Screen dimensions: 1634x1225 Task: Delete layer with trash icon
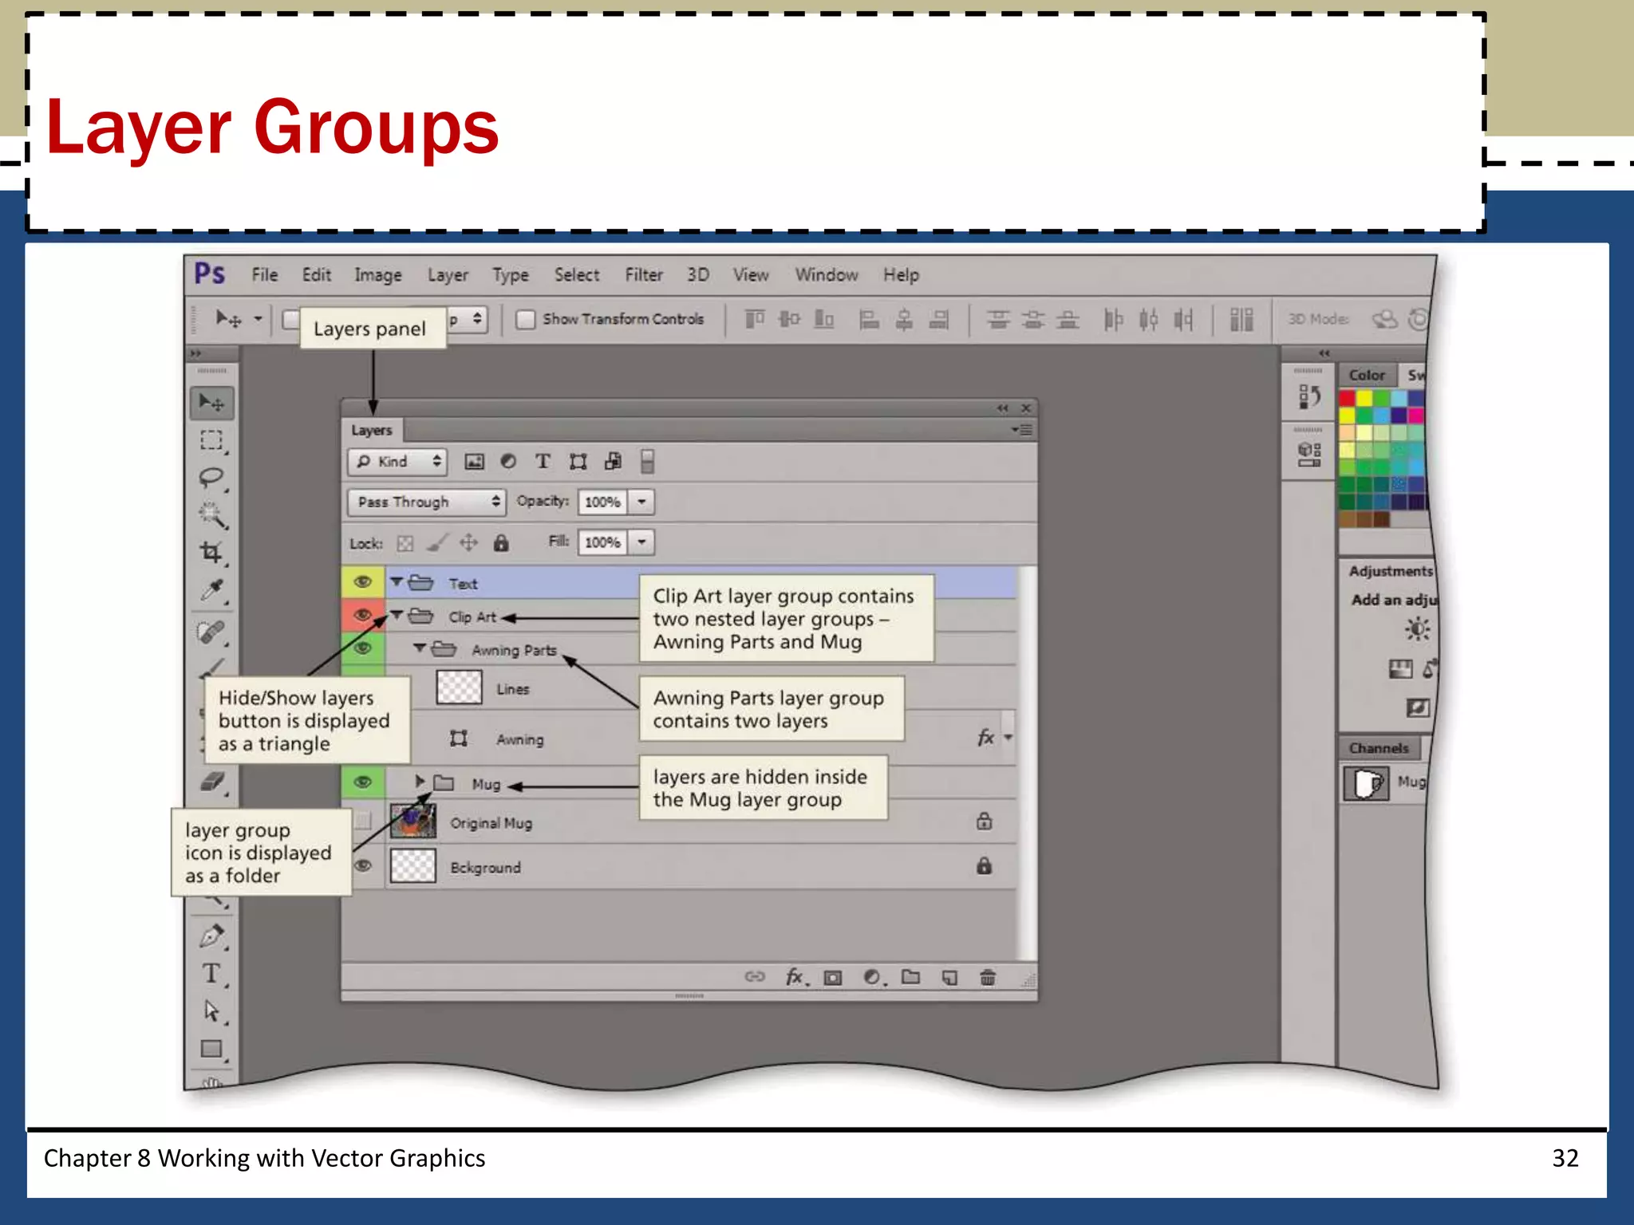click(988, 977)
